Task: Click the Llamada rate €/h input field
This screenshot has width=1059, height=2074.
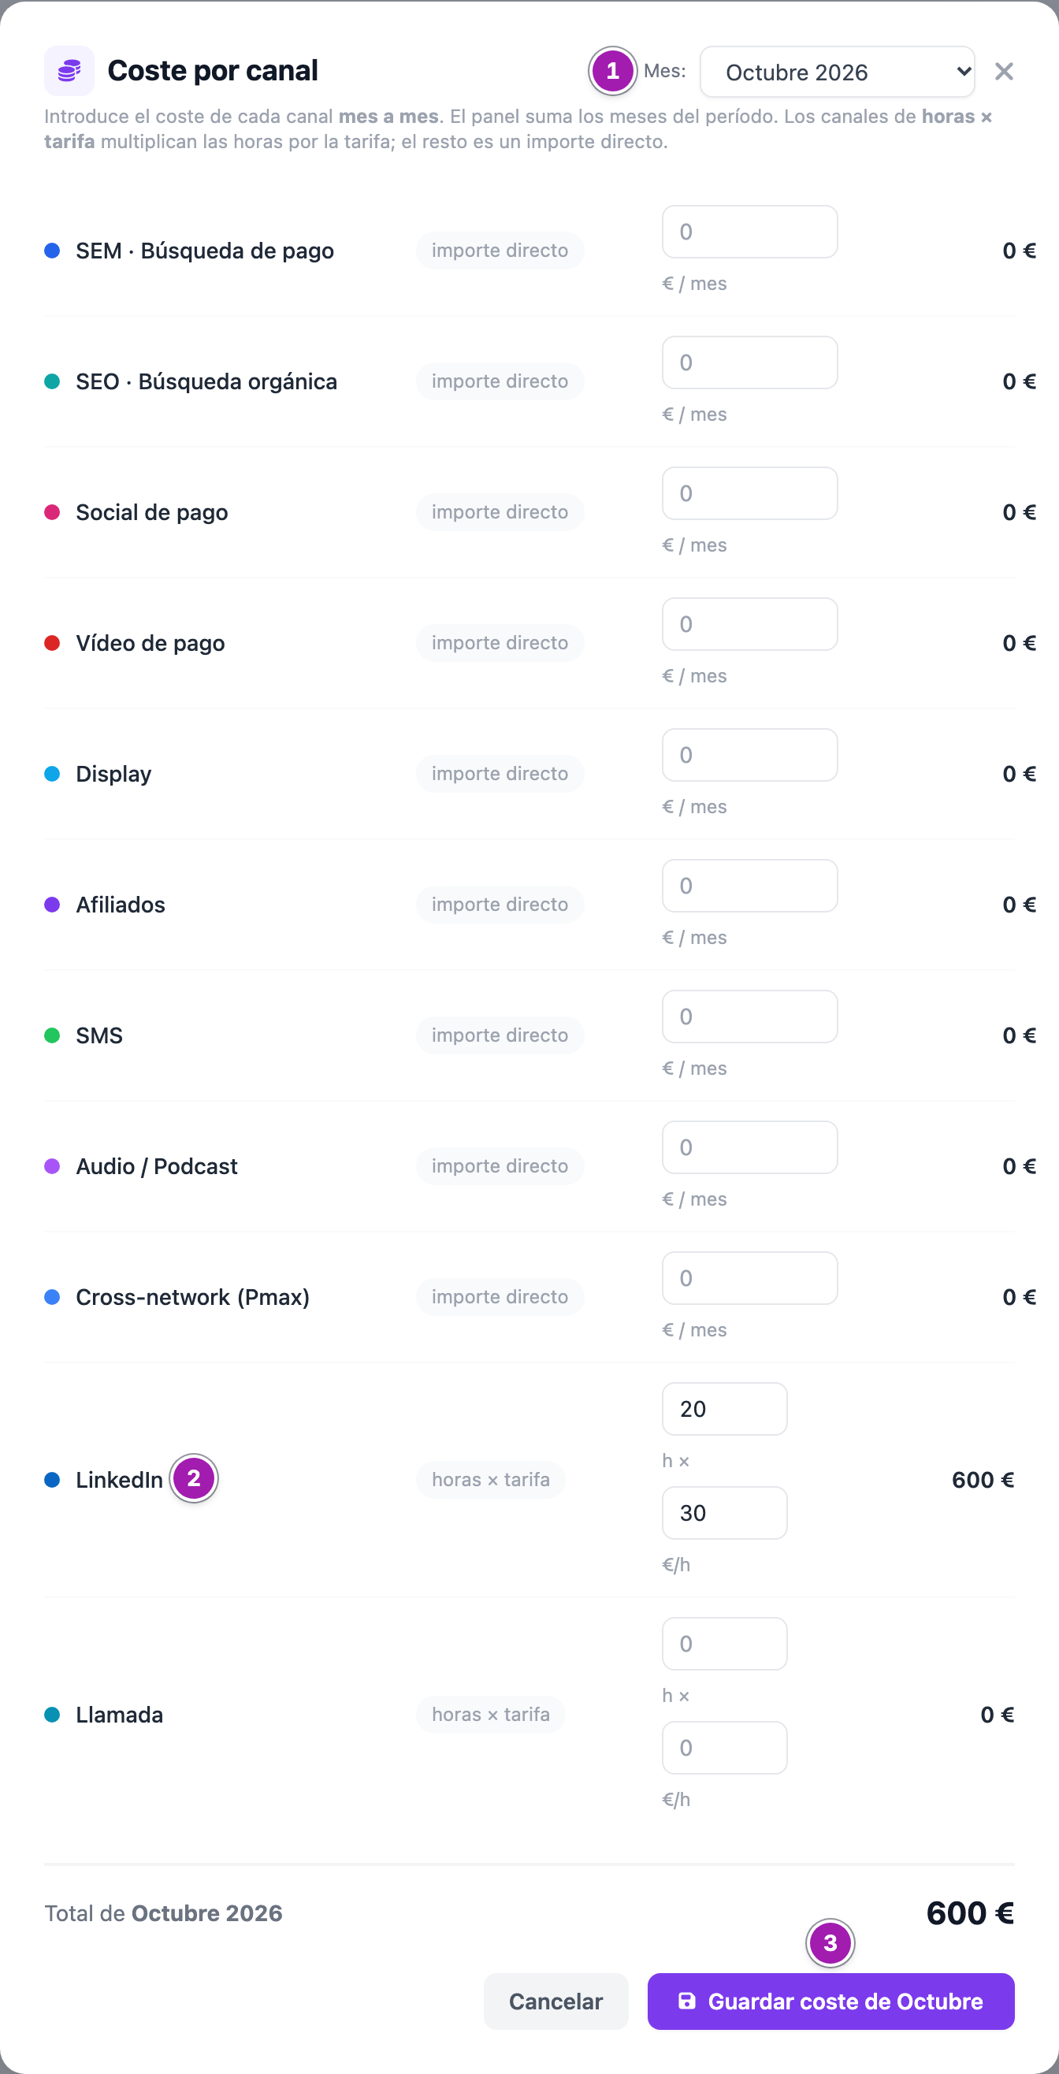Action: [x=725, y=1748]
